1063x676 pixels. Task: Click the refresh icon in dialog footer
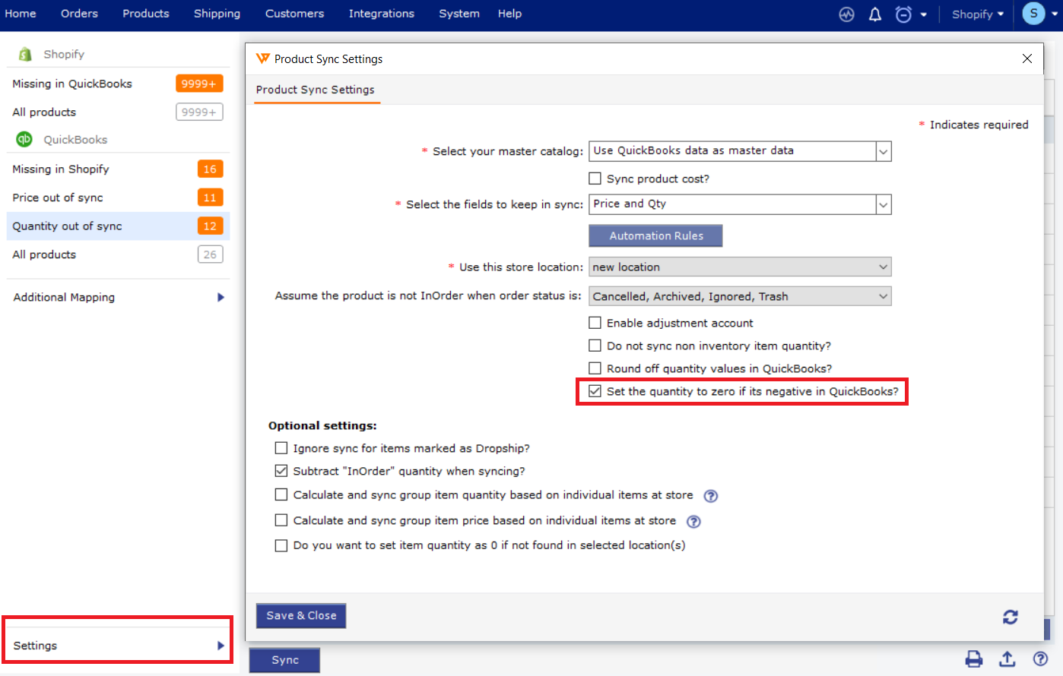click(x=1010, y=617)
